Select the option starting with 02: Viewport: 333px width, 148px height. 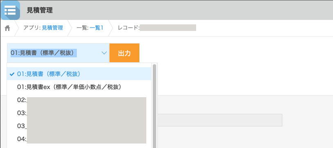pos(79,100)
